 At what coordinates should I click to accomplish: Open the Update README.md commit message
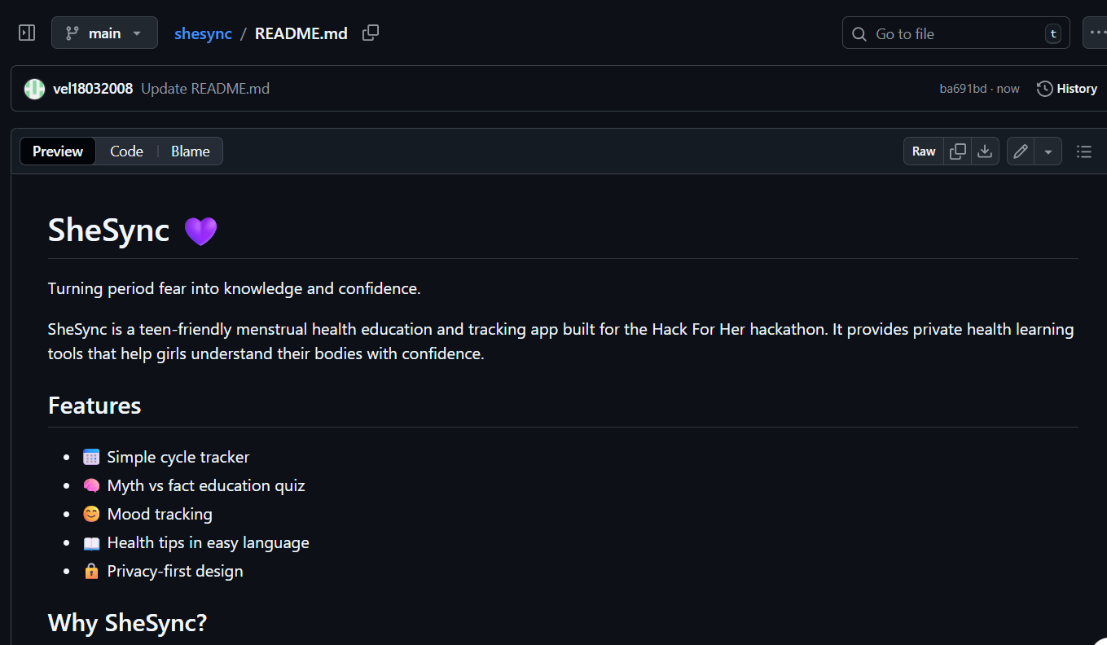point(205,89)
